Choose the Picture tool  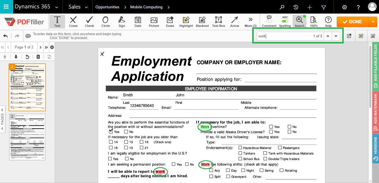pyautogui.click(x=154, y=22)
